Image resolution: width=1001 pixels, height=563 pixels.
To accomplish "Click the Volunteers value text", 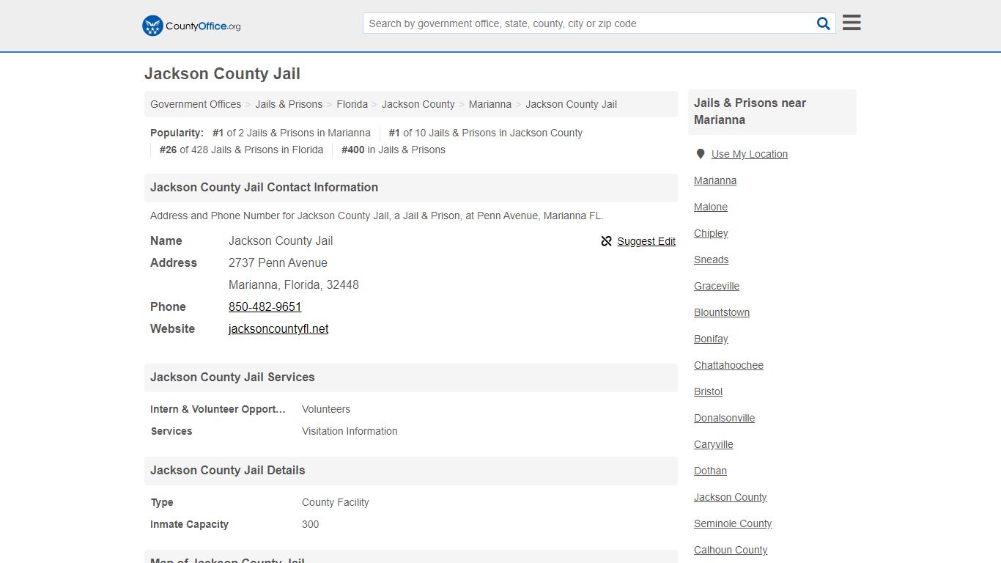I will 326,409.
